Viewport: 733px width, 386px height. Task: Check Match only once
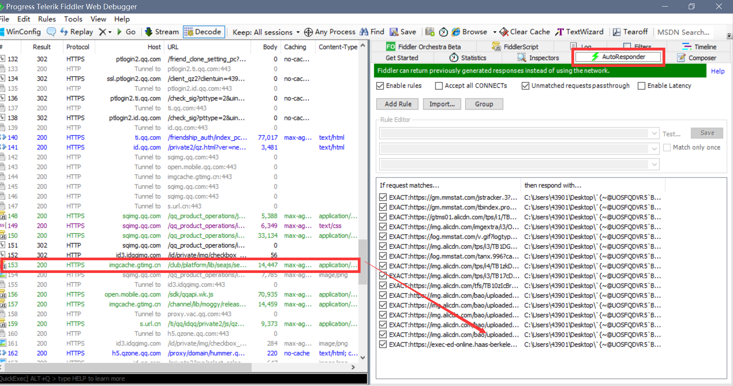tap(667, 147)
